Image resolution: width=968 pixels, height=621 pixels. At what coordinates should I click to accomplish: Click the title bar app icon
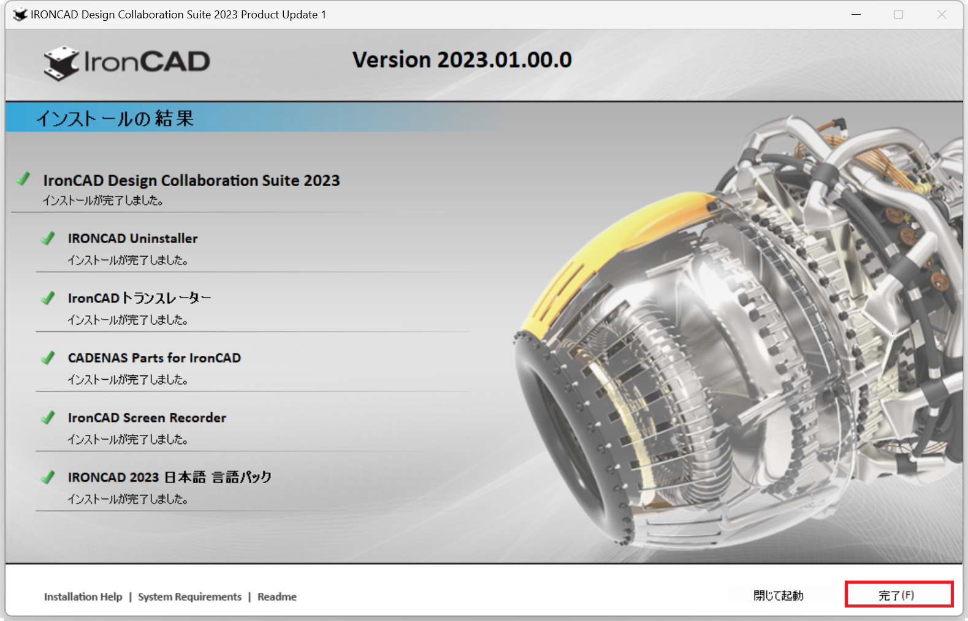click(x=20, y=15)
